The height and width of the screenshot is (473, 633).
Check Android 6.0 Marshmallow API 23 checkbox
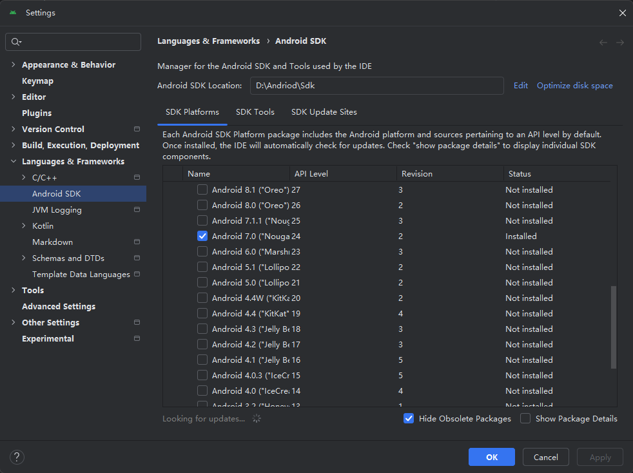pyautogui.click(x=202, y=251)
